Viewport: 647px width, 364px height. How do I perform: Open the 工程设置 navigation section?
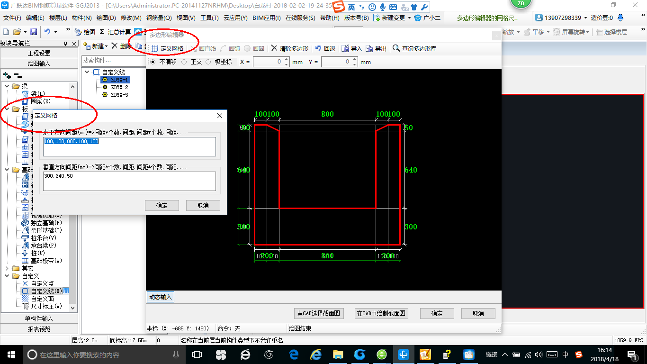pos(39,53)
